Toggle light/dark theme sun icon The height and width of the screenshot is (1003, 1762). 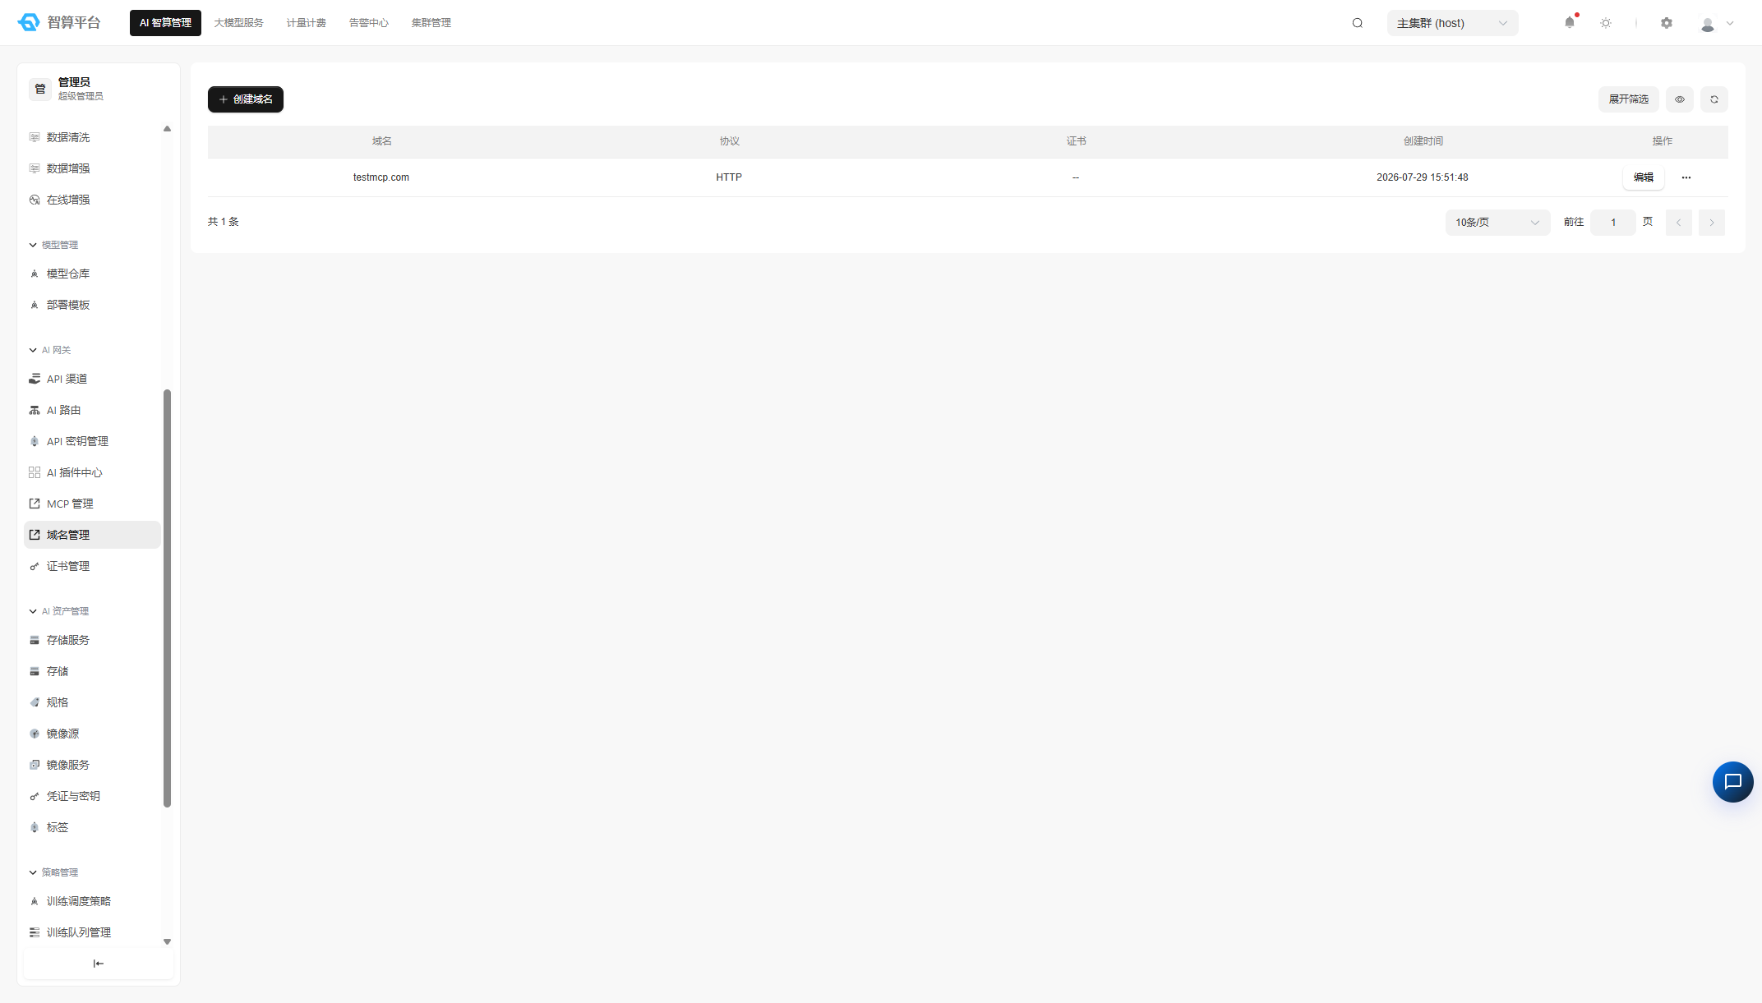click(x=1606, y=23)
